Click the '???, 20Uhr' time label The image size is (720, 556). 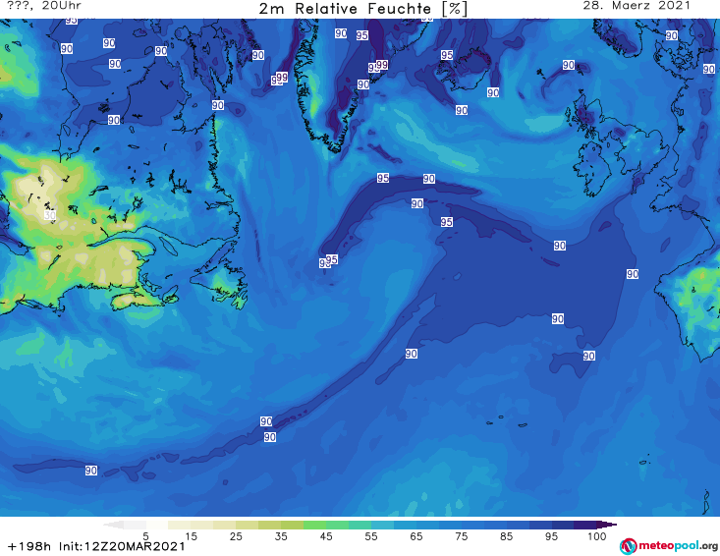pyautogui.click(x=44, y=6)
